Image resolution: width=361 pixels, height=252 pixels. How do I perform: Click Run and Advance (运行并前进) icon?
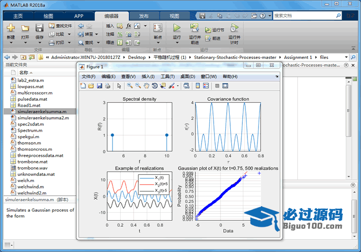(194, 28)
